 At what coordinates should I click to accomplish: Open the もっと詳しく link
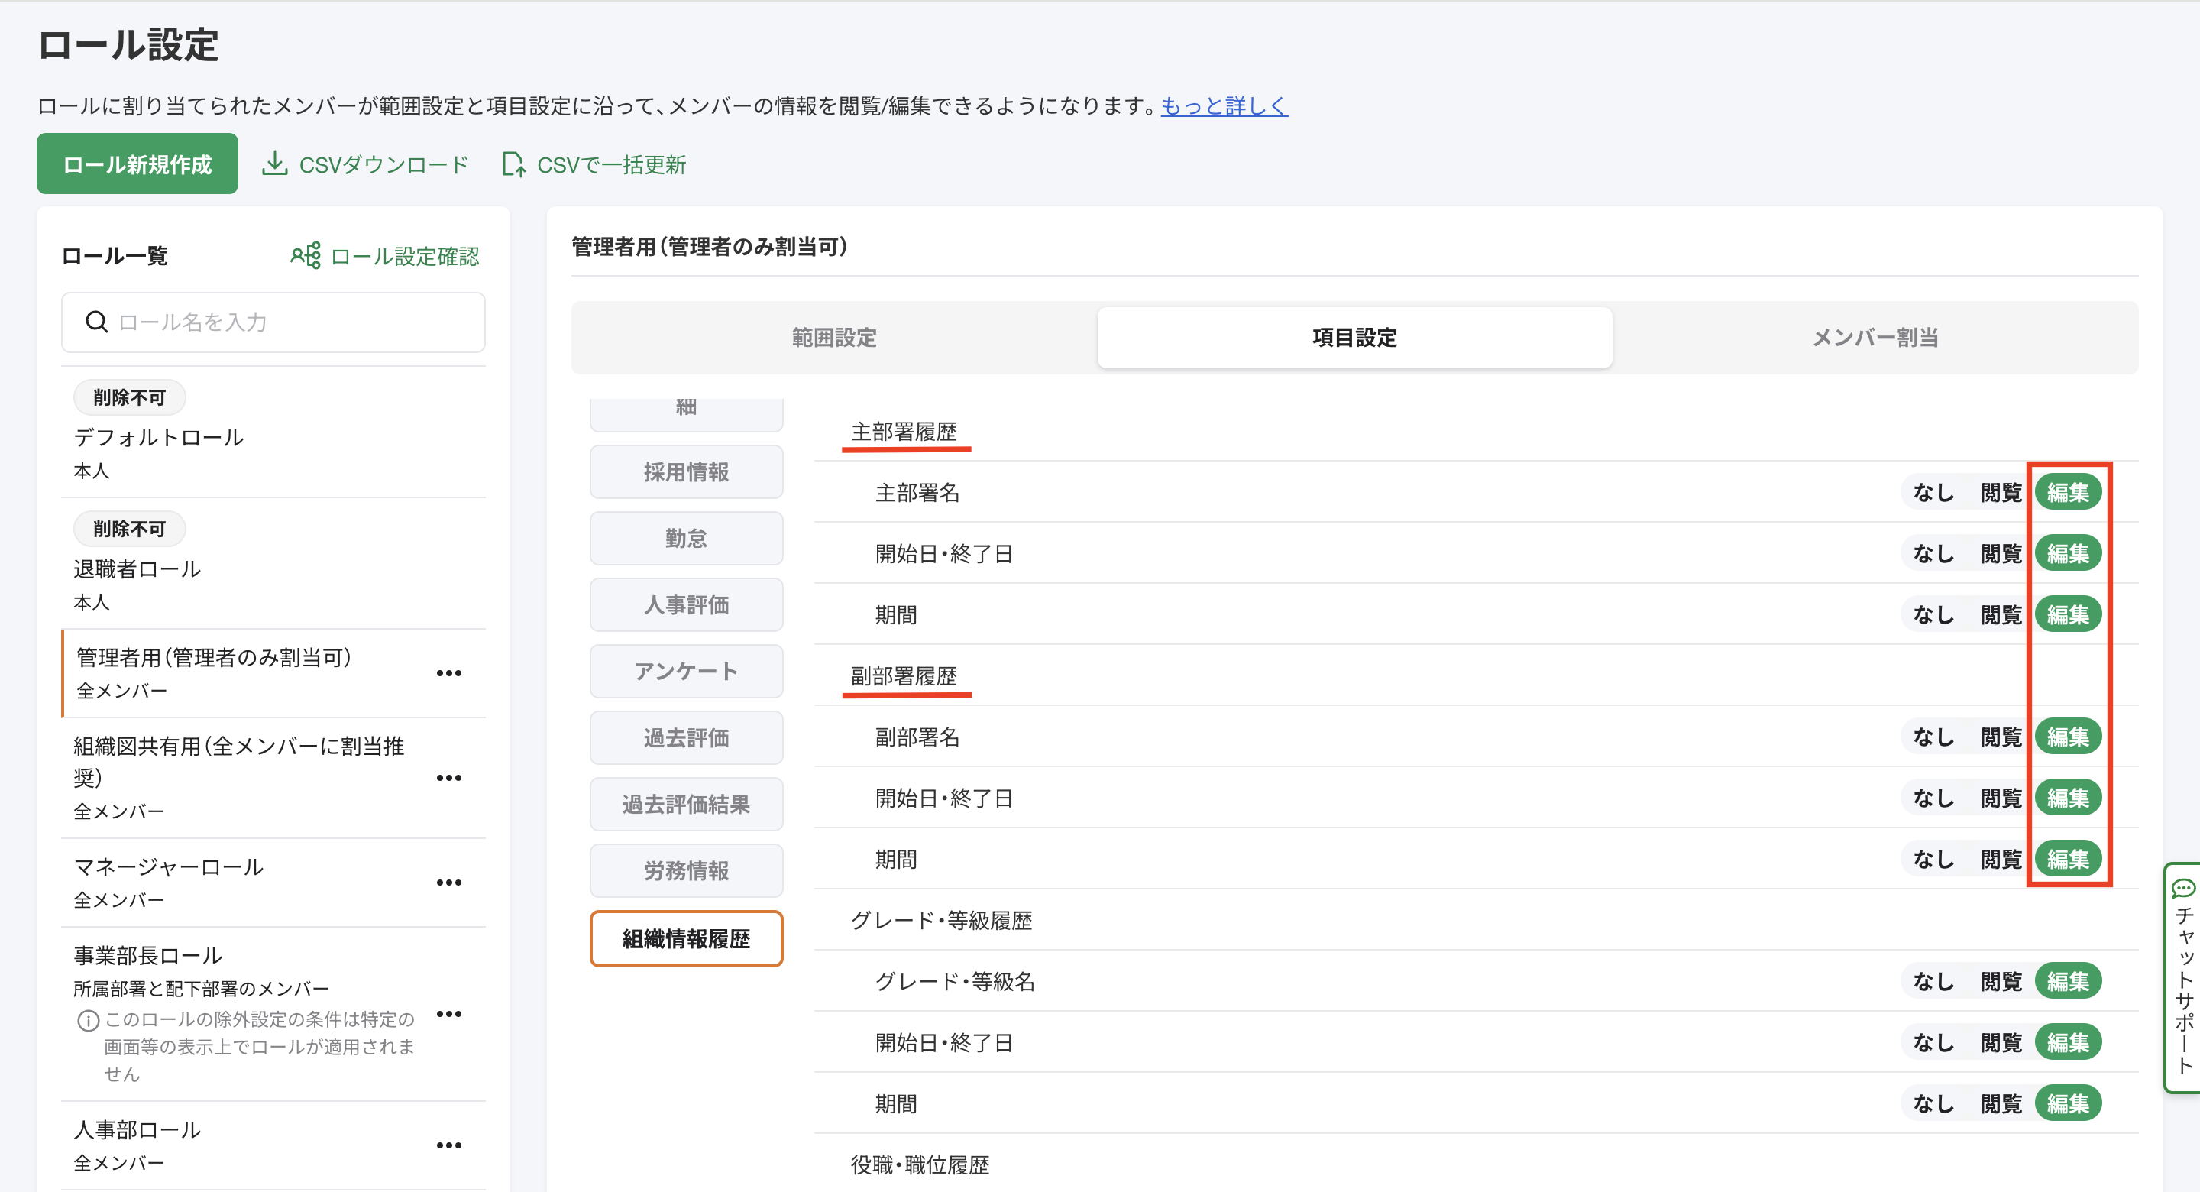tap(1224, 105)
